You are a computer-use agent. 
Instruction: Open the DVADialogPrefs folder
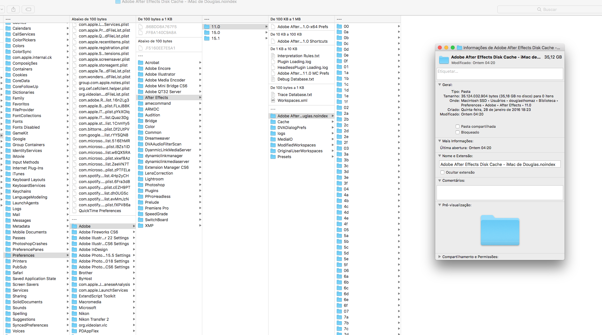[x=301, y=128]
